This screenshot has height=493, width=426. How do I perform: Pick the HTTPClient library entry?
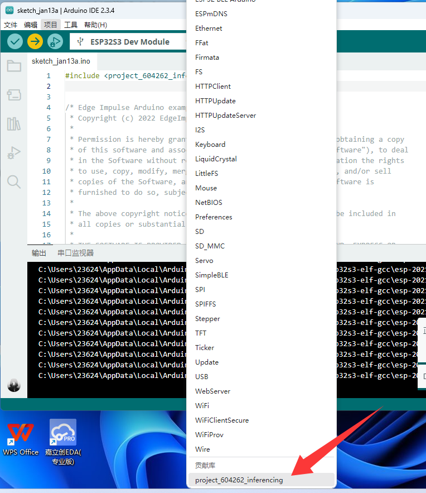(x=213, y=86)
